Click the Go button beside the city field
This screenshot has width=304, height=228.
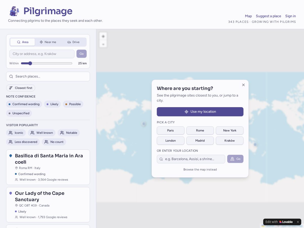[x=82, y=54]
